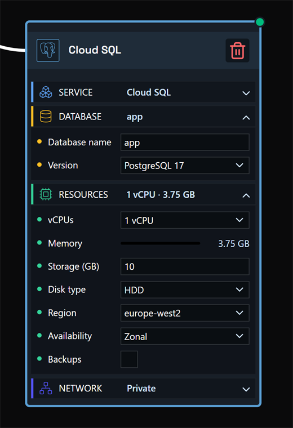Open the Availability dropdown showing Zonal
Viewport: 293px width, 428px height.
185,336
